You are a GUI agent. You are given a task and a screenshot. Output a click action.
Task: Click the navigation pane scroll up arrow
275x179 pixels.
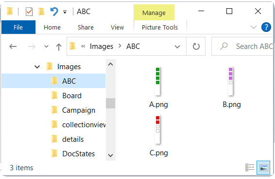coord(110,64)
